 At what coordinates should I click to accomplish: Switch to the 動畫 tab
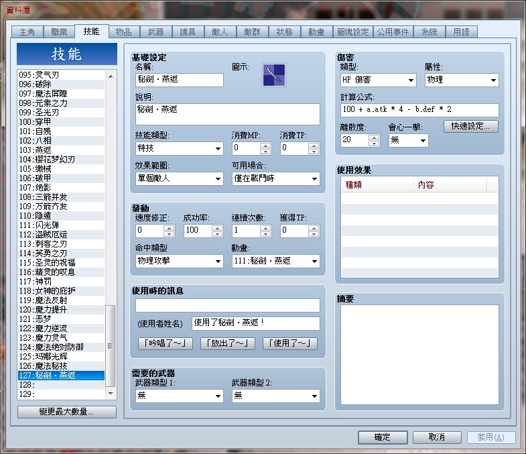coord(316,32)
